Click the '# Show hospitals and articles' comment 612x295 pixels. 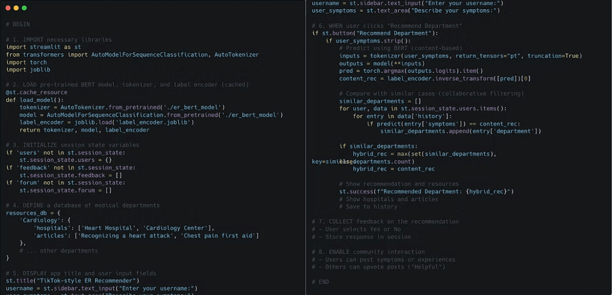(x=389, y=200)
